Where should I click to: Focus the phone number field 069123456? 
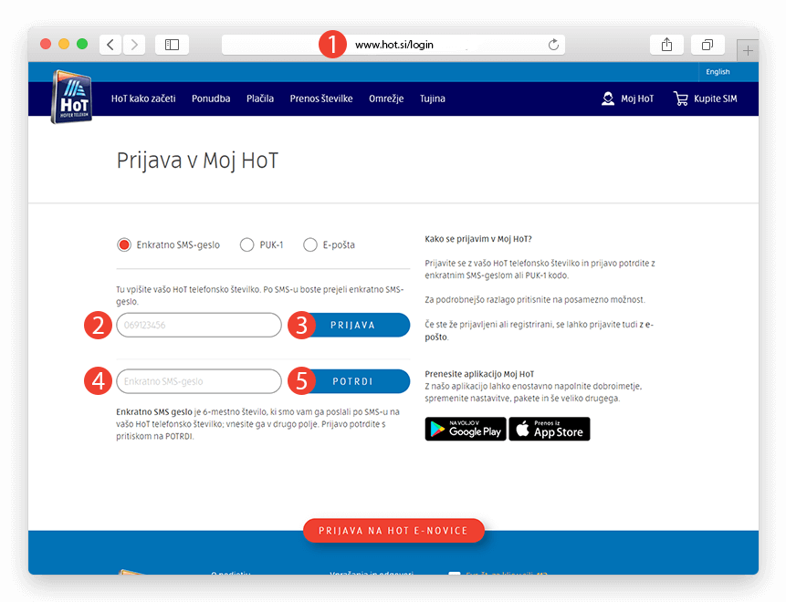point(199,325)
